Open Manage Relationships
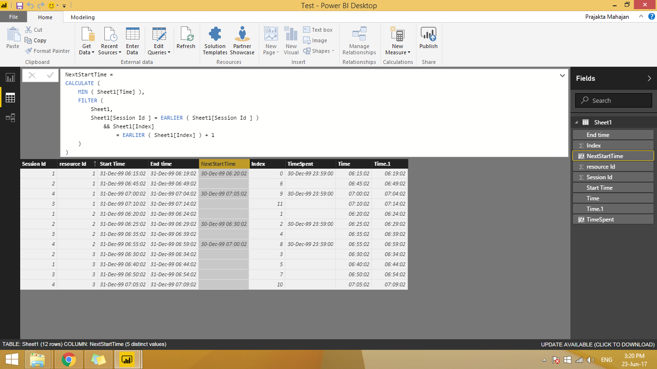 (x=359, y=41)
